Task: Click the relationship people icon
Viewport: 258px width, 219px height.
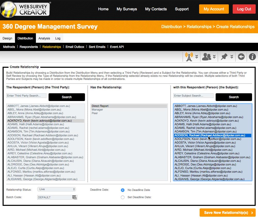Action: click(x=206, y=57)
